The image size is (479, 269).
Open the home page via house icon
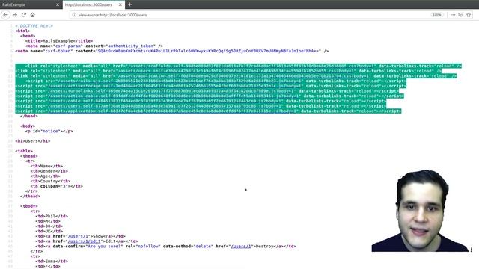point(33,15)
